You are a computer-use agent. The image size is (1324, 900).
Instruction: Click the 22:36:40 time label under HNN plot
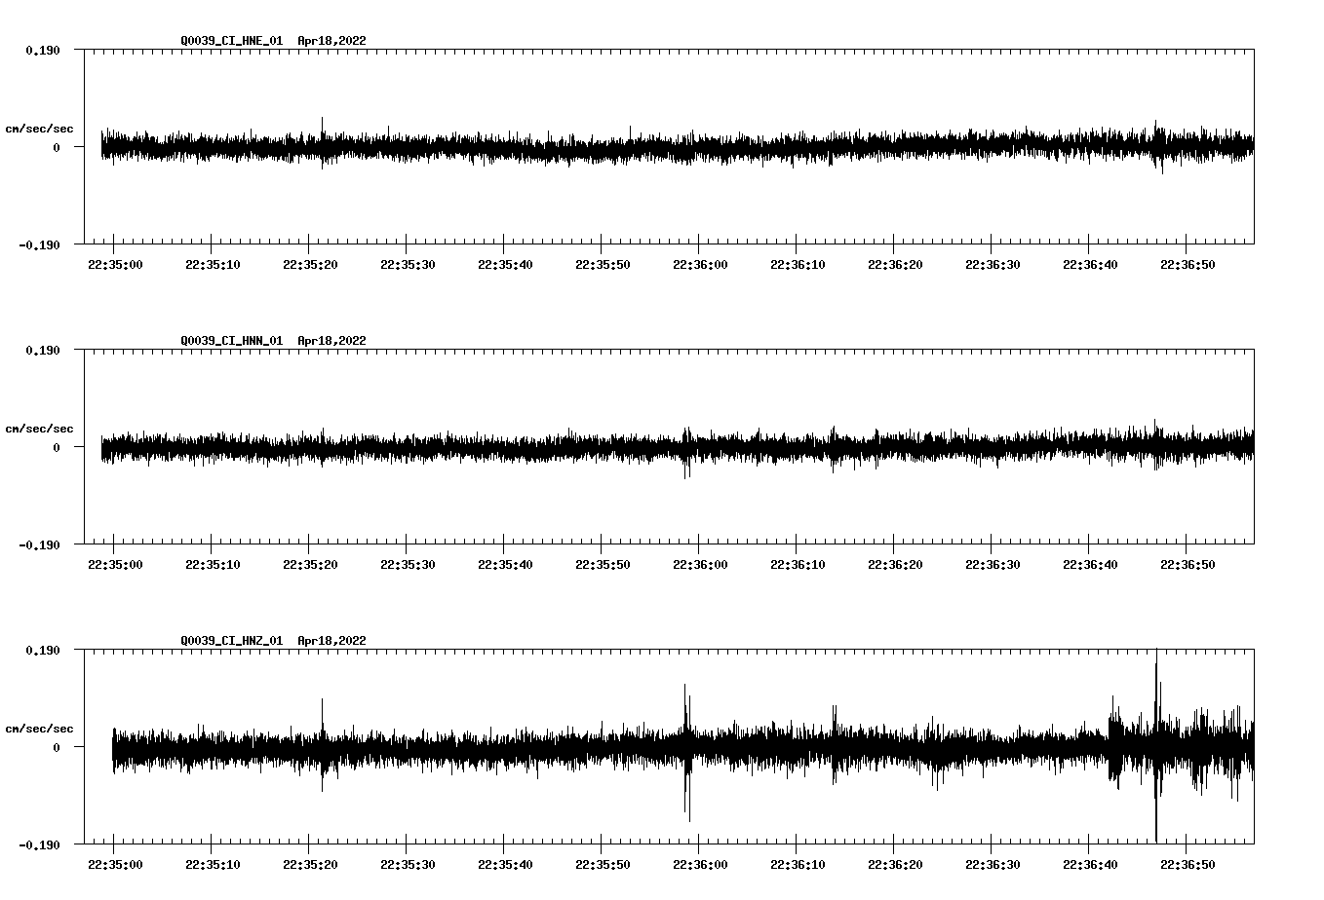1090,564
